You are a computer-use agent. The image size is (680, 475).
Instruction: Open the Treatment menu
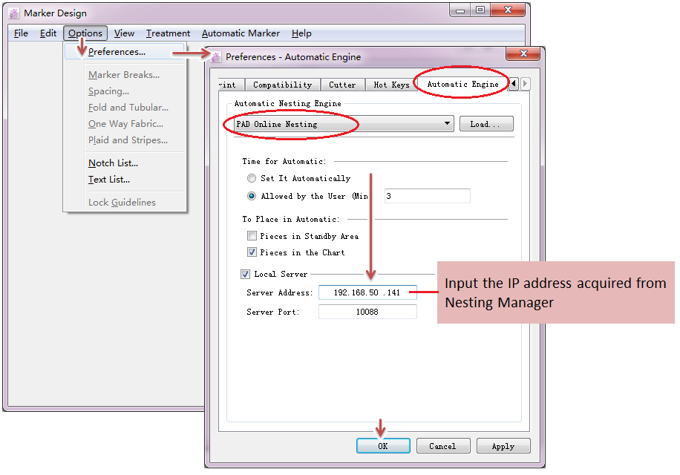pos(168,33)
